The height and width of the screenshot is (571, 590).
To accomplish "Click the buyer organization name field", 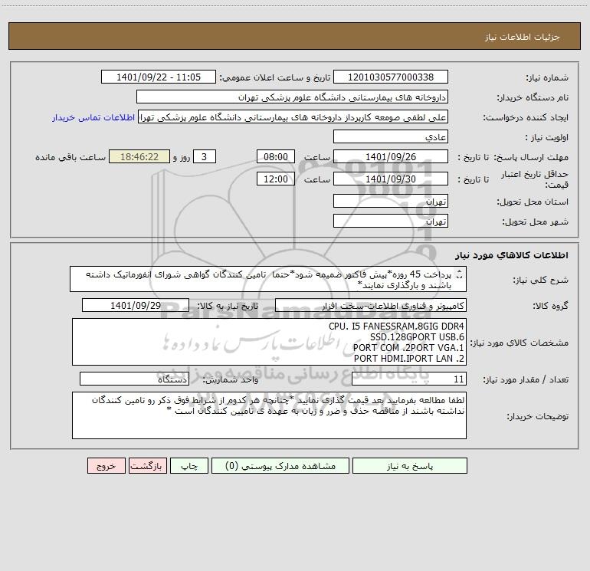I will (x=292, y=97).
